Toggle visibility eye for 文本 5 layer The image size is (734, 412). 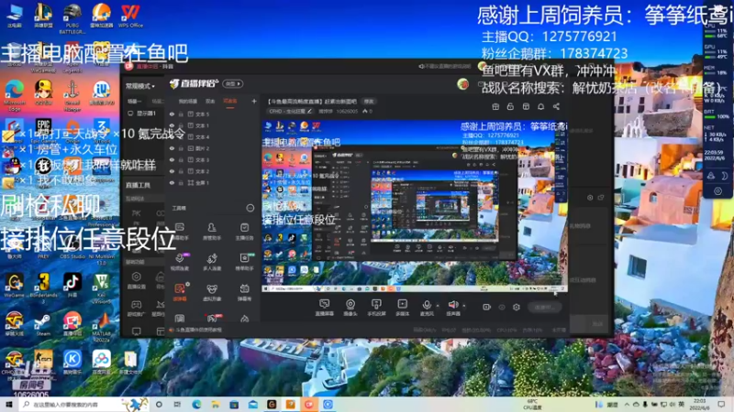172,114
